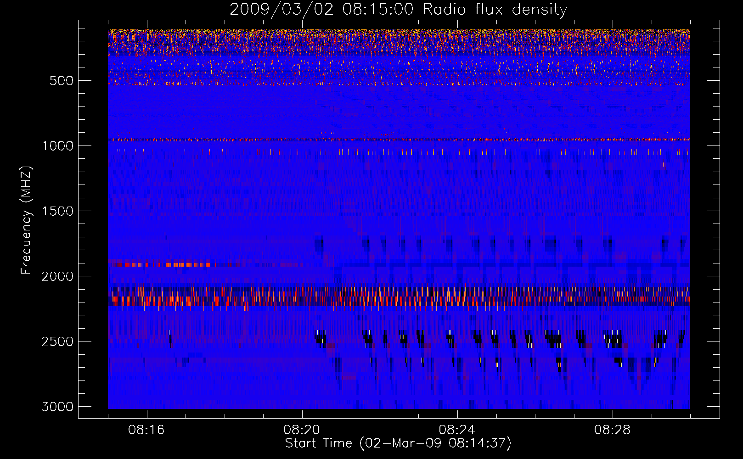Image resolution: width=743 pixels, height=459 pixels.
Task: Click the 1000 frequency tick label
Action: point(57,146)
